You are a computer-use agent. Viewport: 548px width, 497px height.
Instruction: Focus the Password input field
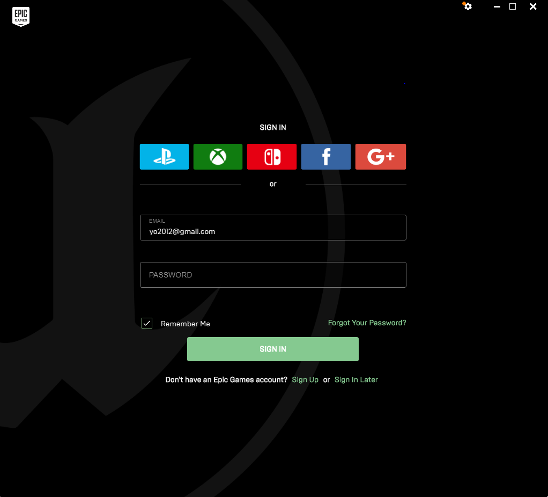click(x=273, y=275)
